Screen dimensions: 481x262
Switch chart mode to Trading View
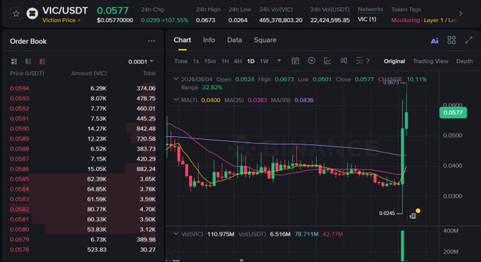point(431,61)
